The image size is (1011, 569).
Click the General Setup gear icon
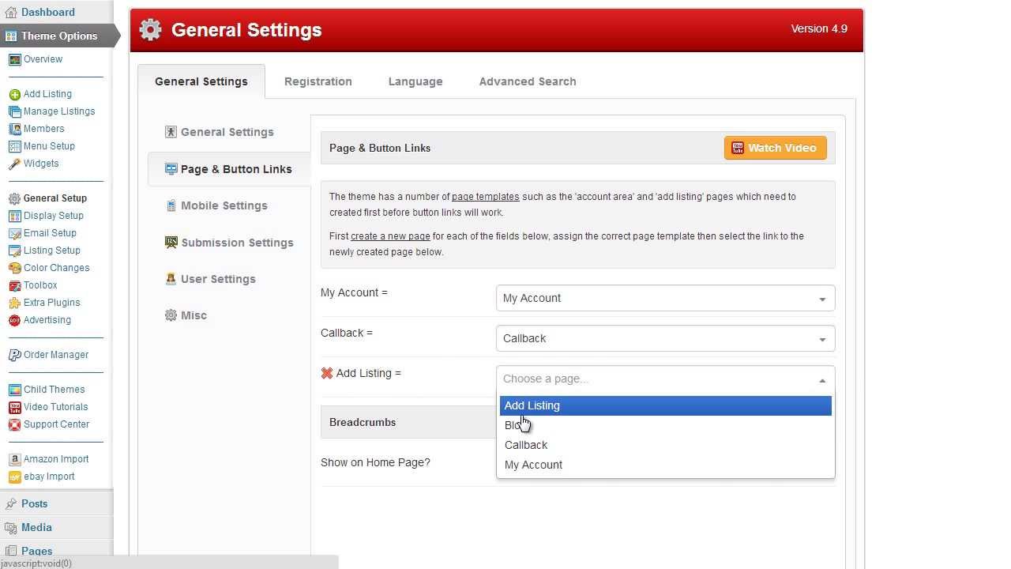click(x=14, y=198)
